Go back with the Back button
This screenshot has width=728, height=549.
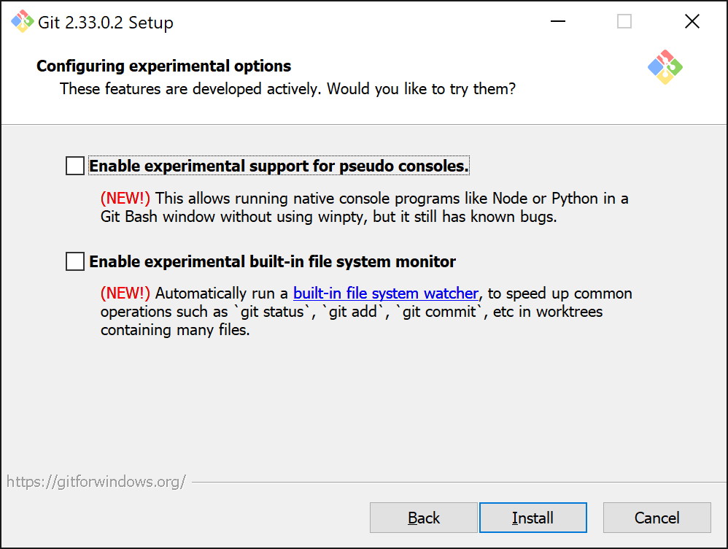(423, 518)
